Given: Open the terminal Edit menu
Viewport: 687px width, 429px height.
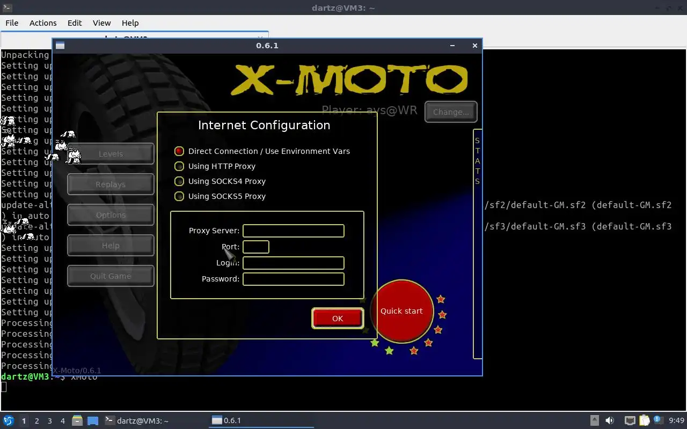Looking at the screenshot, I should (x=75, y=23).
